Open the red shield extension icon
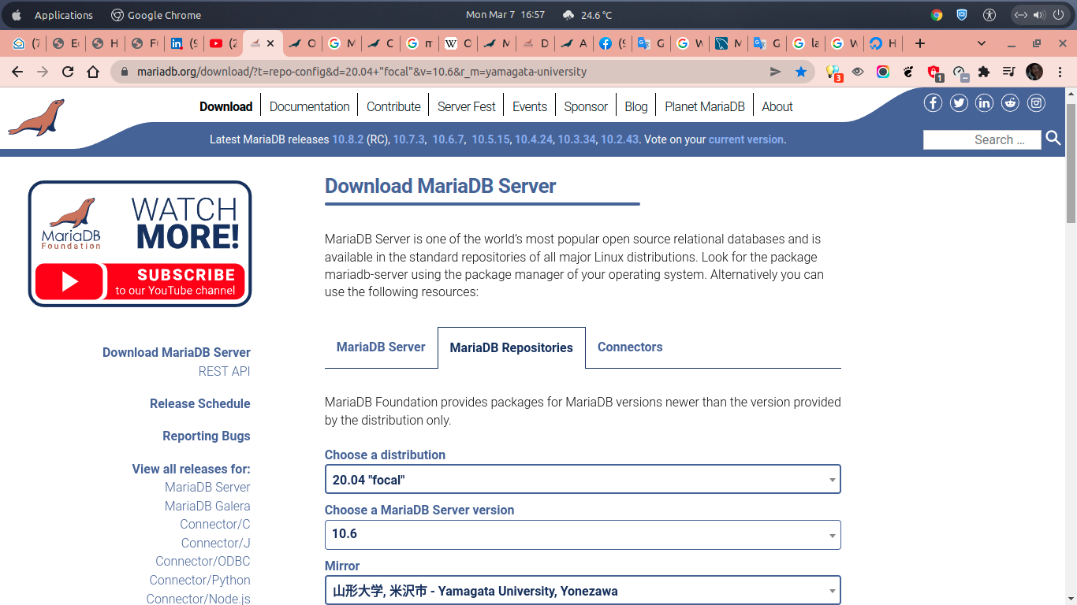The height and width of the screenshot is (605, 1077). (x=934, y=72)
